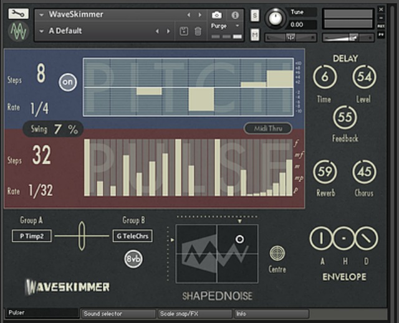Click the minimize instrument minus button

tap(381, 18)
